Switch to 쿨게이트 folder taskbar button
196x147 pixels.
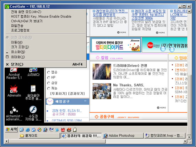pos(39,136)
